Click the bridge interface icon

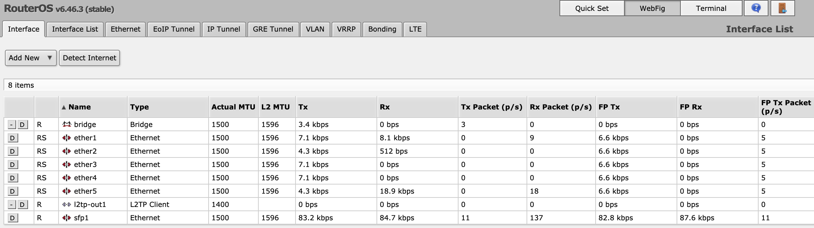67,124
